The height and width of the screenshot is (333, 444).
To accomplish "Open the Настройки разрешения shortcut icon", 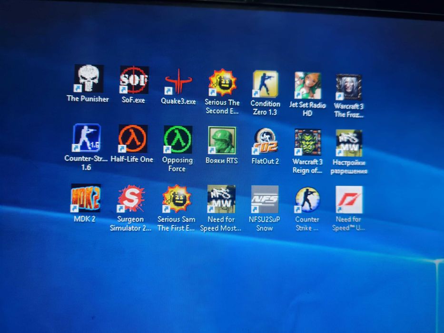I will 349,143.
